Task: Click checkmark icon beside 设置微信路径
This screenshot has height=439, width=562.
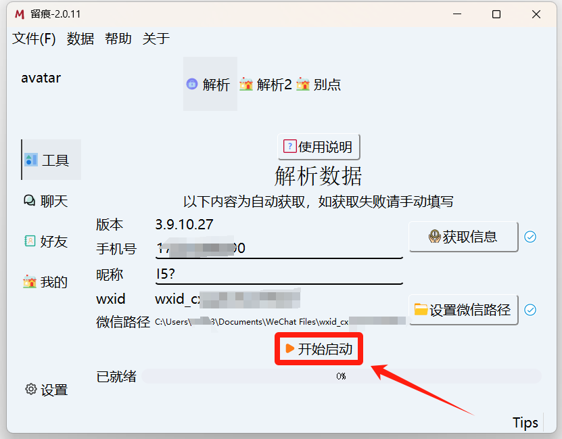Action: [x=531, y=310]
